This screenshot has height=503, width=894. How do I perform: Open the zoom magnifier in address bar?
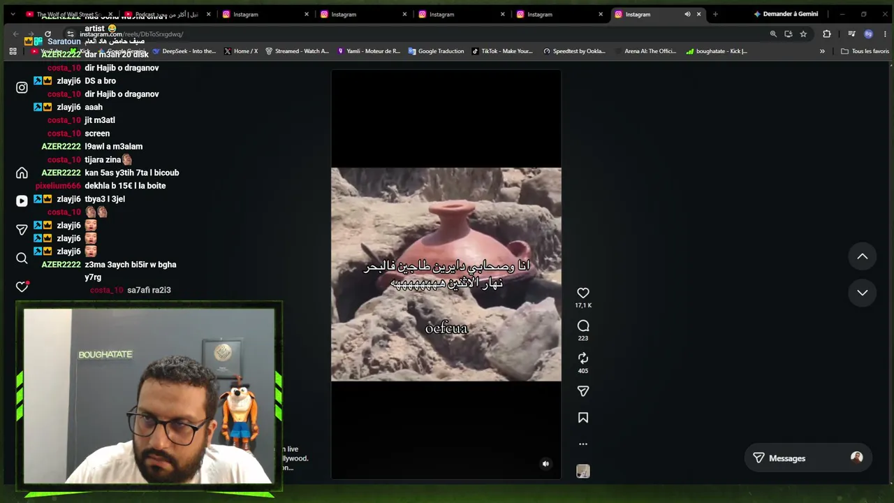click(x=773, y=34)
